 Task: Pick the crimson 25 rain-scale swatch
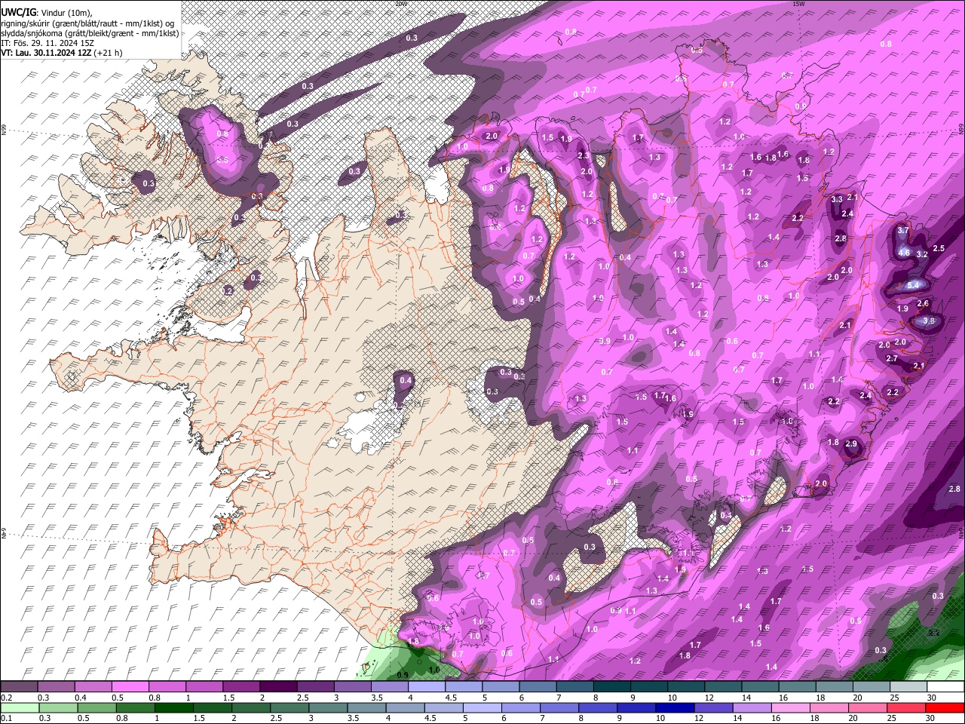pos(906,708)
